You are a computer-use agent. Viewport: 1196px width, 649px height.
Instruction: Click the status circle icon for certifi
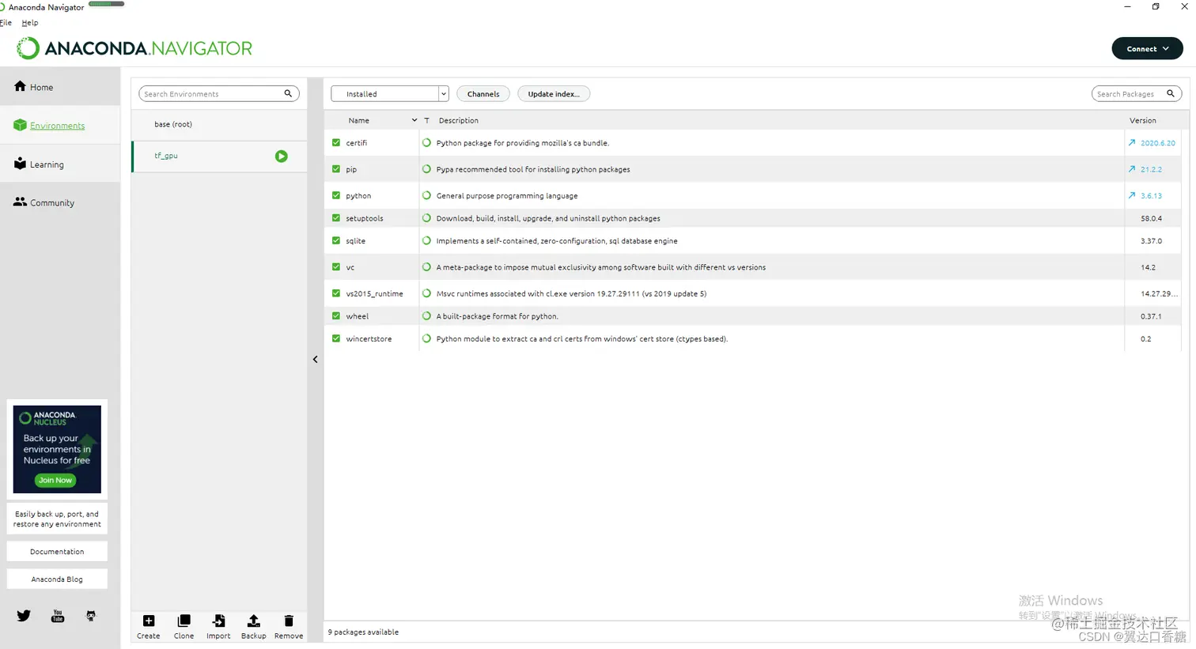pos(427,143)
